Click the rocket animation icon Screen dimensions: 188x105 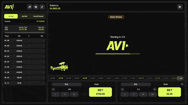pos(42,7)
